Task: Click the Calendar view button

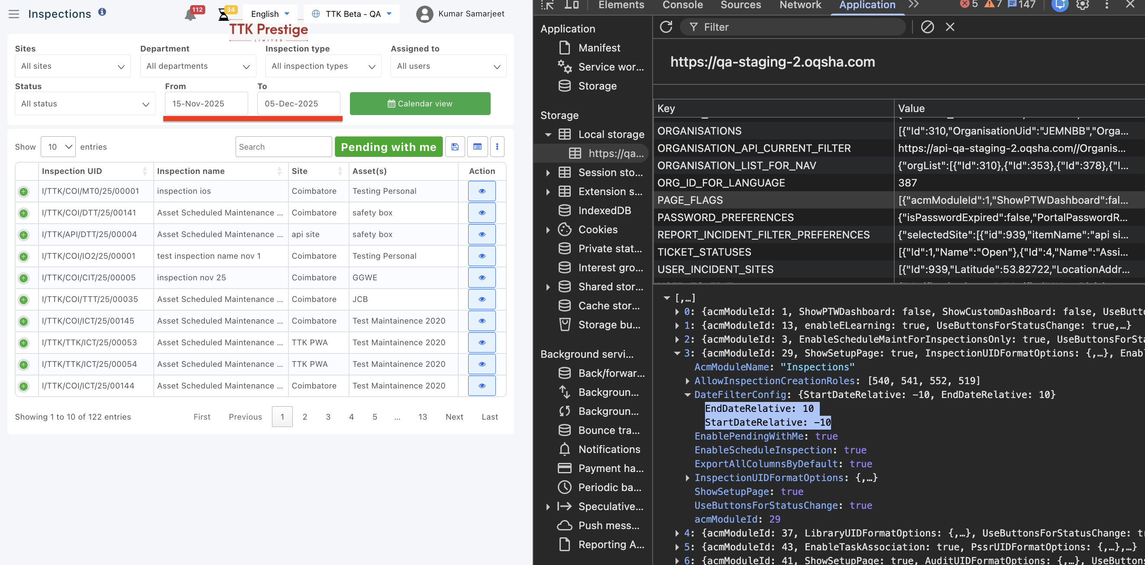Action: [420, 103]
